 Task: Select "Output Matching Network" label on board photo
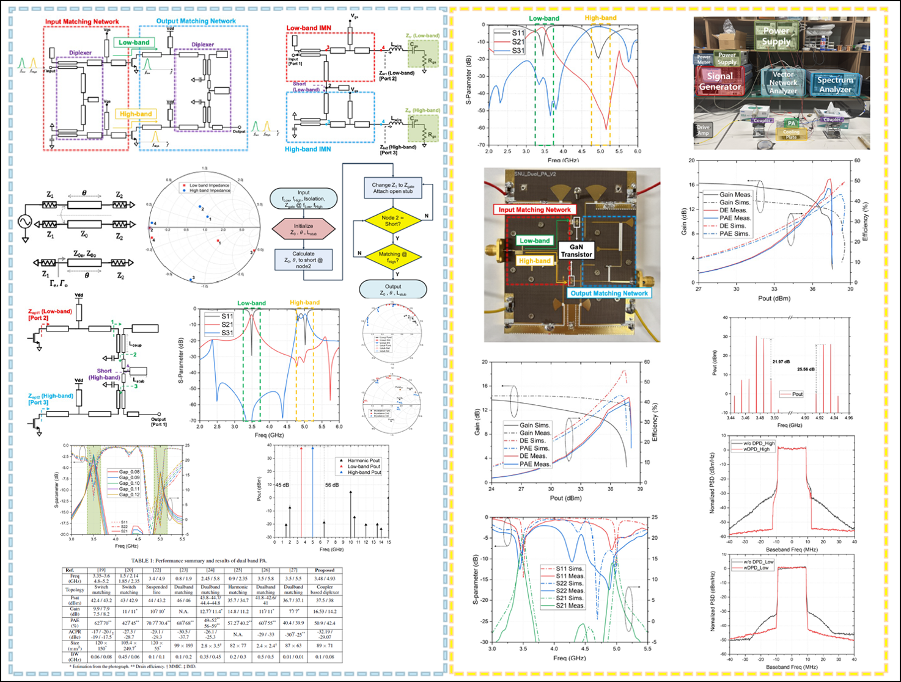609,293
